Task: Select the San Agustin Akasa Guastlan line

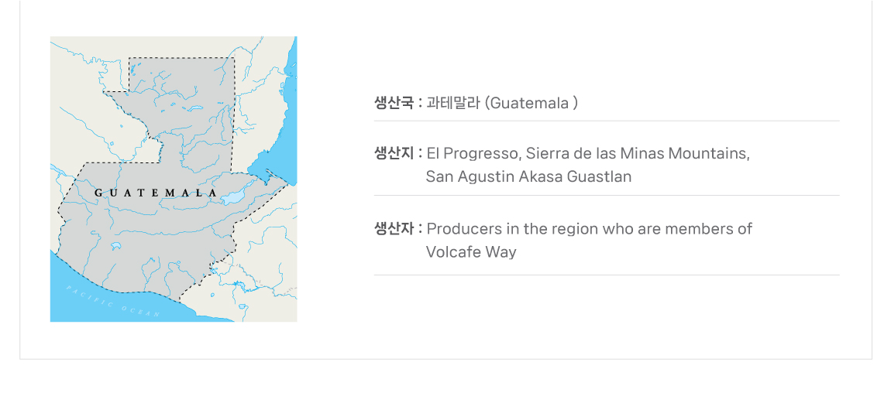Action: coord(528,176)
